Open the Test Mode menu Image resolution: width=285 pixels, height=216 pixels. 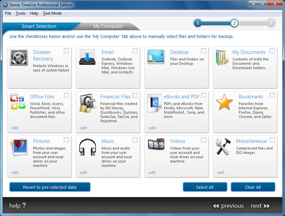[52, 13]
